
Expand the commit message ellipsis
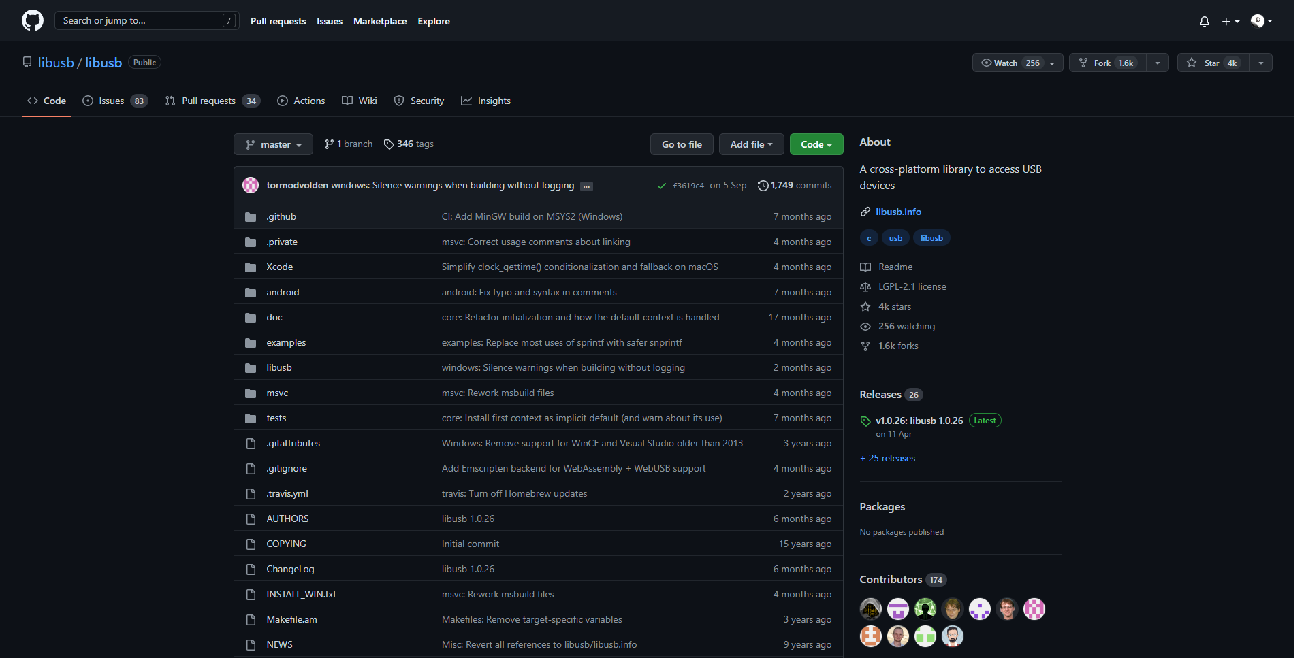tap(586, 186)
